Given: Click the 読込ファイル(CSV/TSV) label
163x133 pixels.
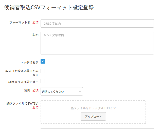Looking at the screenshot, I should (x=23, y=104).
